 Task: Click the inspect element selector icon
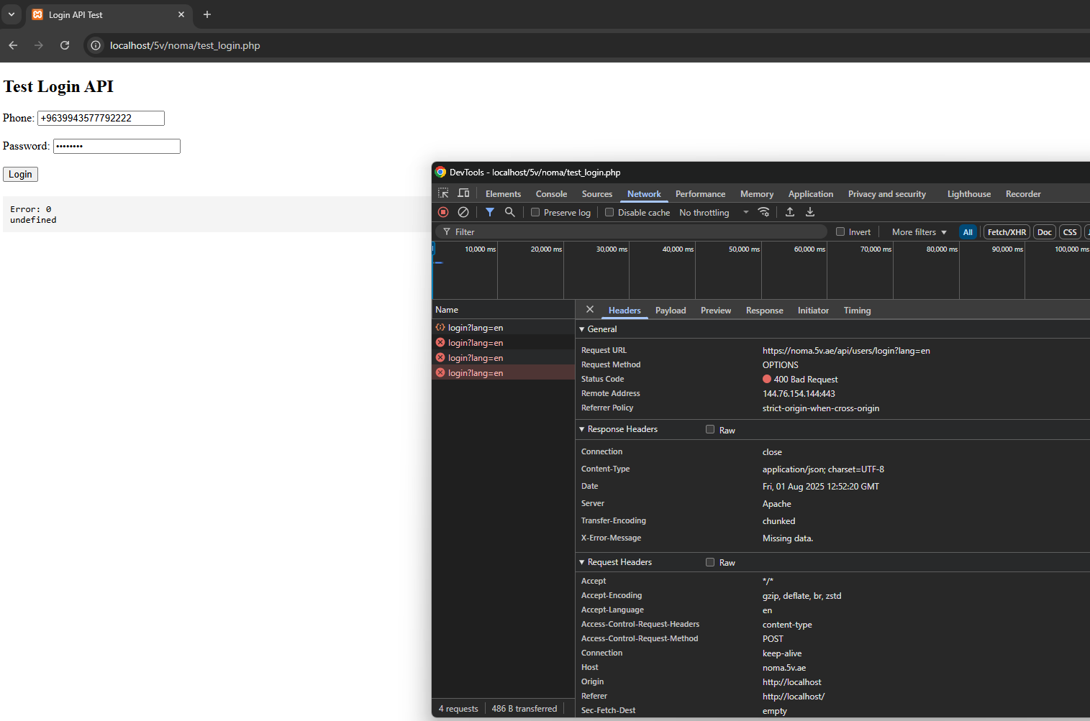click(443, 193)
